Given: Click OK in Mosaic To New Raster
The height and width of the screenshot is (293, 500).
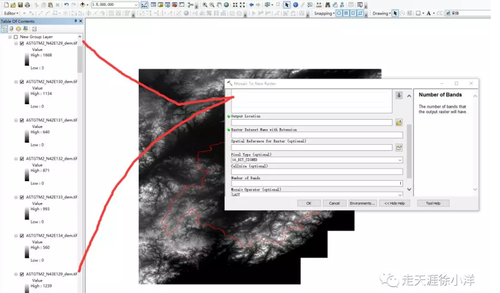Looking at the screenshot, I should (309, 203).
